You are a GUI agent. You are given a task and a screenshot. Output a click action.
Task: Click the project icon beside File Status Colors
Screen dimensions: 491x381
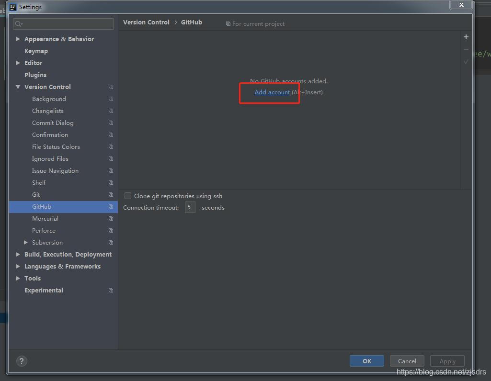(111, 147)
